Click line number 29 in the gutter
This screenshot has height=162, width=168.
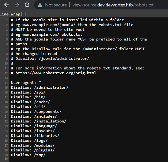pyautogui.click(x=6, y=155)
